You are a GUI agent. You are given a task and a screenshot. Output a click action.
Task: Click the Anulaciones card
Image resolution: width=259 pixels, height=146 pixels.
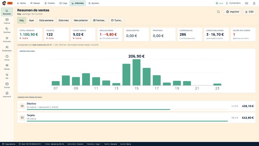[110, 35]
